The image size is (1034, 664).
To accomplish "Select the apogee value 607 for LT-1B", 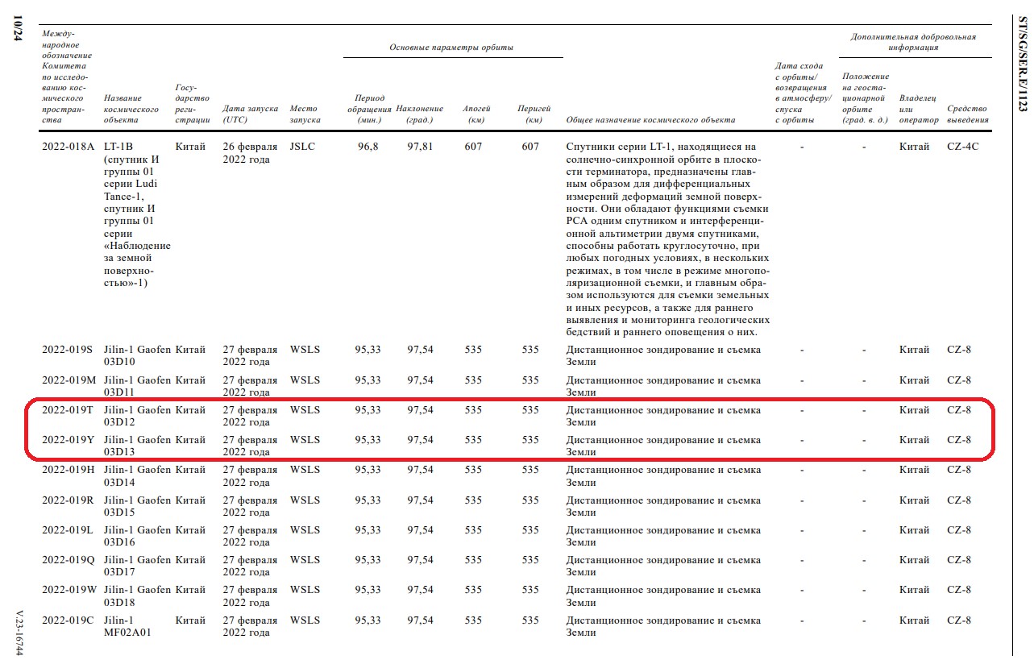I will point(473,147).
